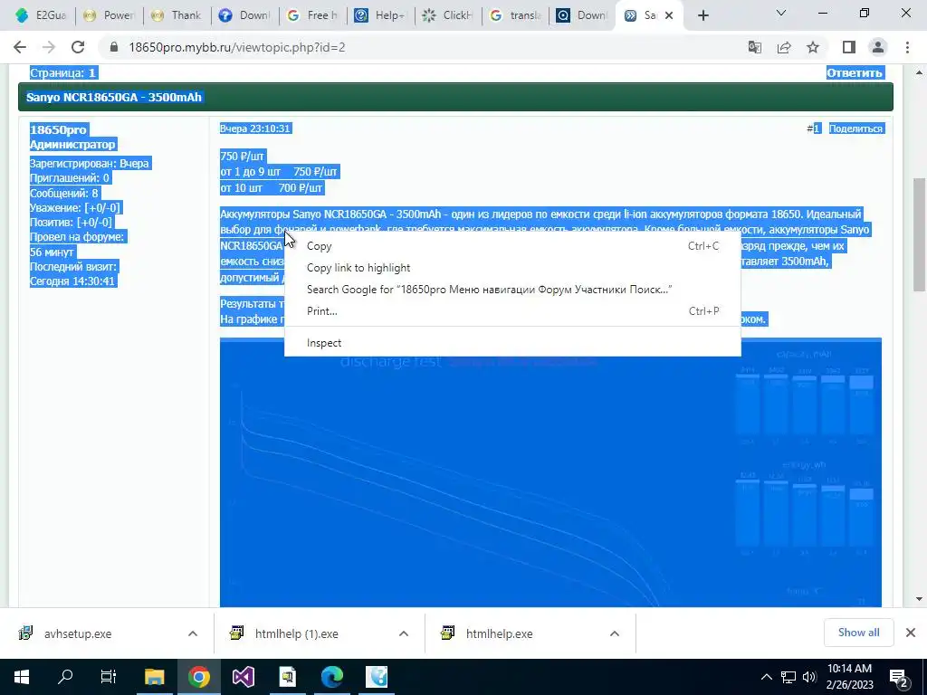Click the address bar URL
Image resolution: width=927 pixels, height=695 pixels.
point(237,47)
